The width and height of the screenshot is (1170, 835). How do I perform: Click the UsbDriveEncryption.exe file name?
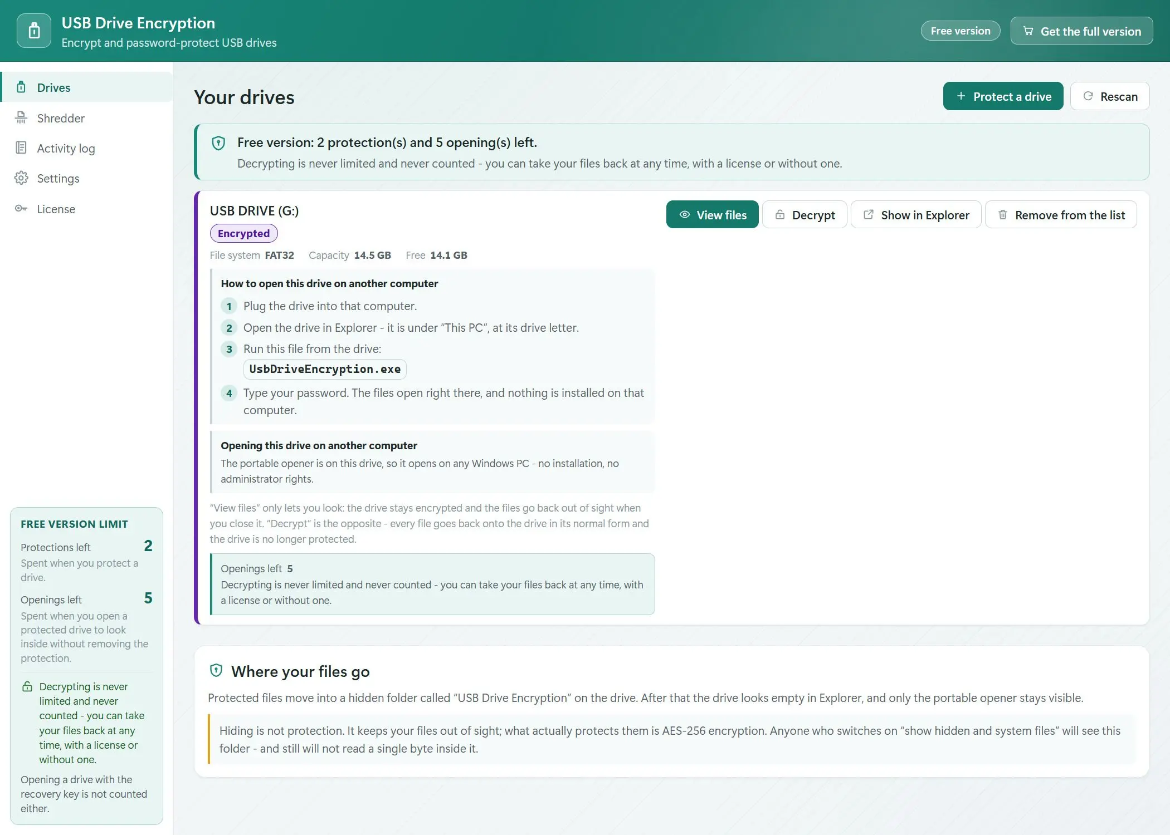point(325,369)
